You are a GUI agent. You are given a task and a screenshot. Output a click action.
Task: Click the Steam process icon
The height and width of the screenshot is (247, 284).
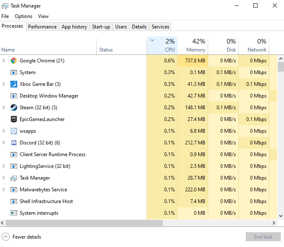tap(14, 108)
